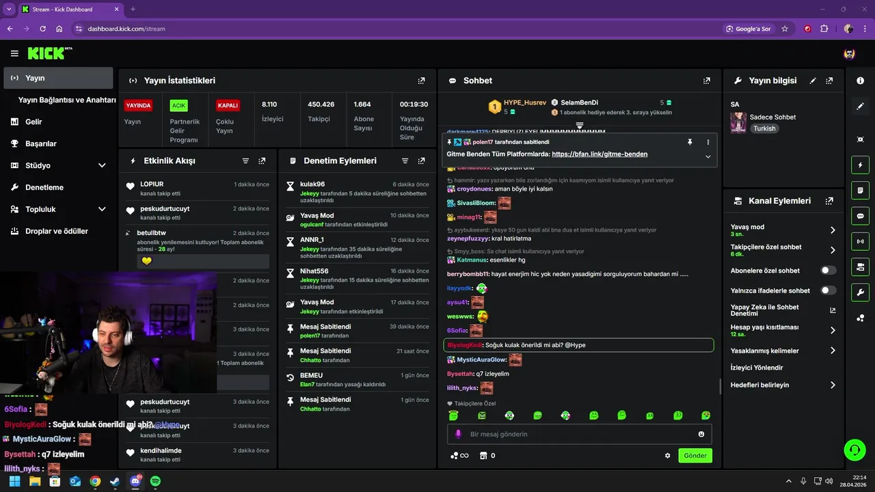Expand the pinned message chevron
This screenshot has width=875, height=492.
(x=708, y=156)
